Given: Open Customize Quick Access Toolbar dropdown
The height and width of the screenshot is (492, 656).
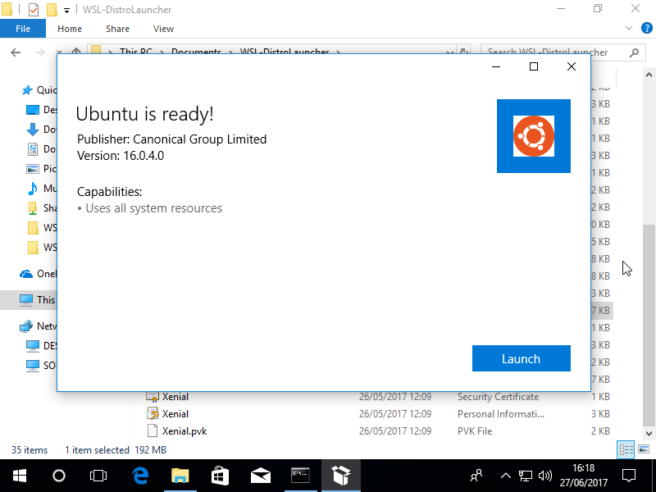Looking at the screenshot, I should point(66,10).
